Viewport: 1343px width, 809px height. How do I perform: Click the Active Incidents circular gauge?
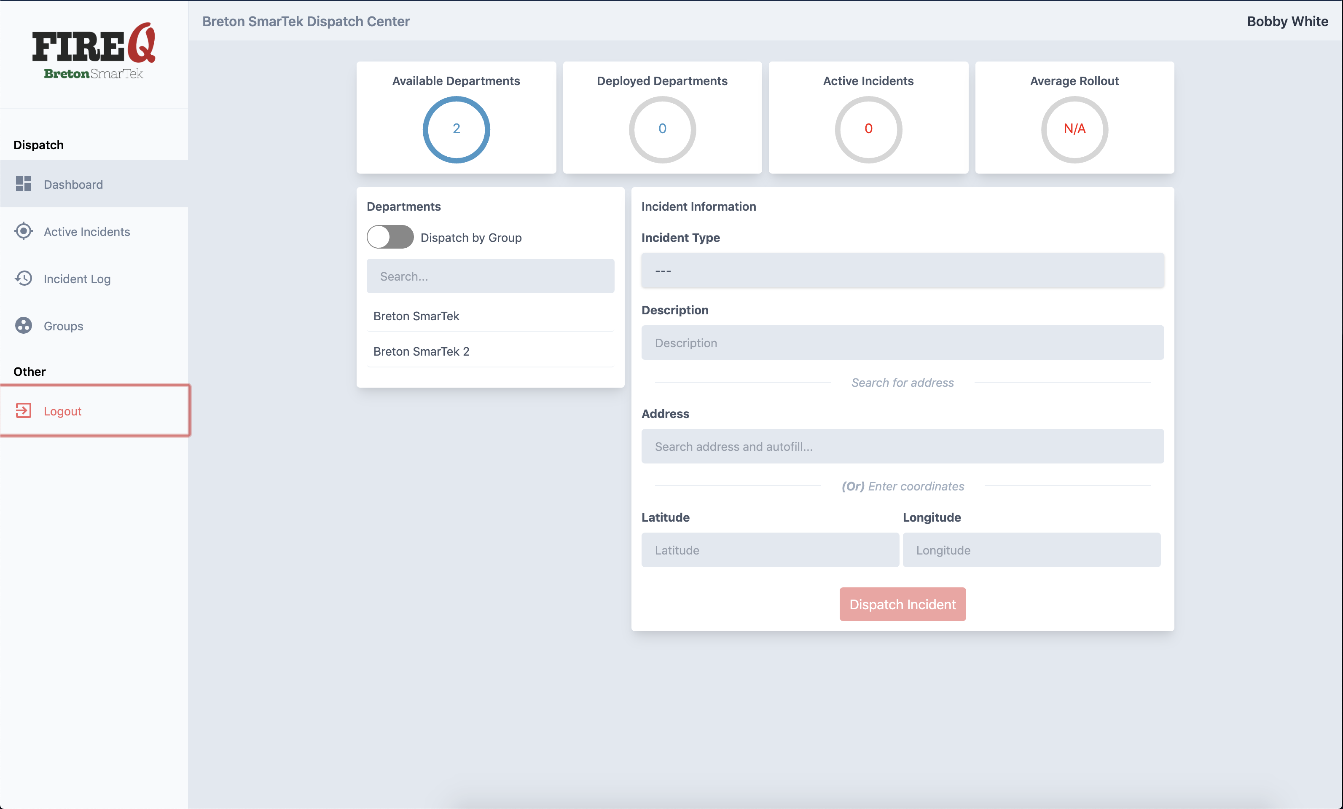point(868,129)
